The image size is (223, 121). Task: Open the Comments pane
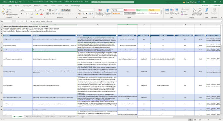pyautogui.click(x=216, y=6)
